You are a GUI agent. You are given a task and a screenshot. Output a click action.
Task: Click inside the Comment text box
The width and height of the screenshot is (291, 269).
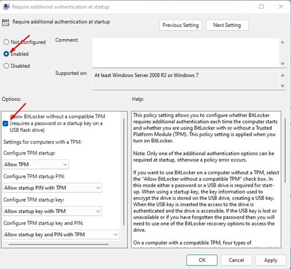click(186, 52)
